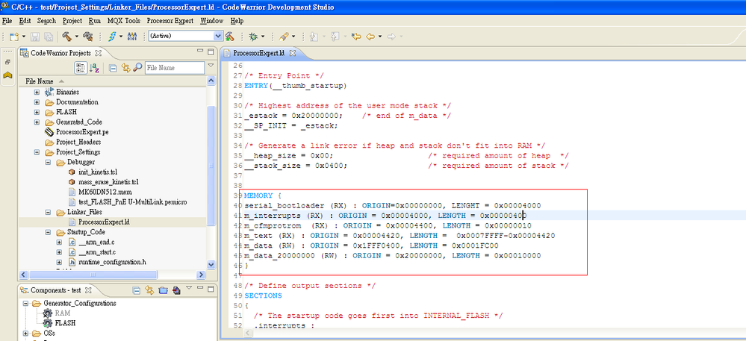Click the Build All double-hammer icon
746x341 pixels.
(x=88, y=36)
